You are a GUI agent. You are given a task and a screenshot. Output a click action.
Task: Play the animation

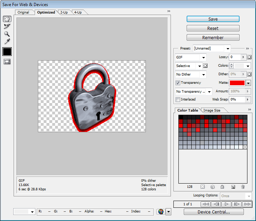[x=226, y=204]
